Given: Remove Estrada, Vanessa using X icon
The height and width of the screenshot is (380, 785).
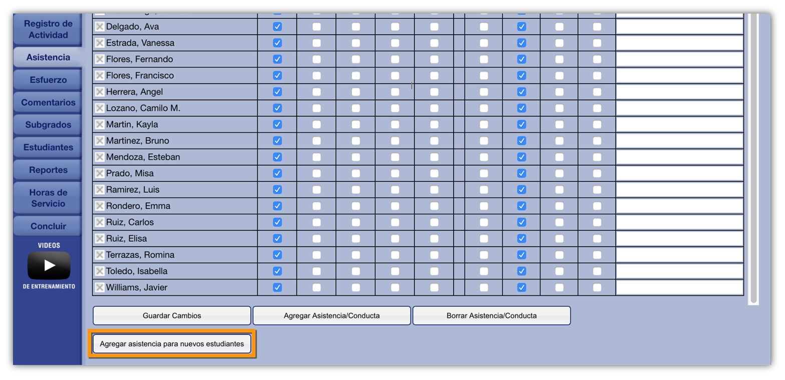Looking at the screenshot, I should tap(100, 43).
